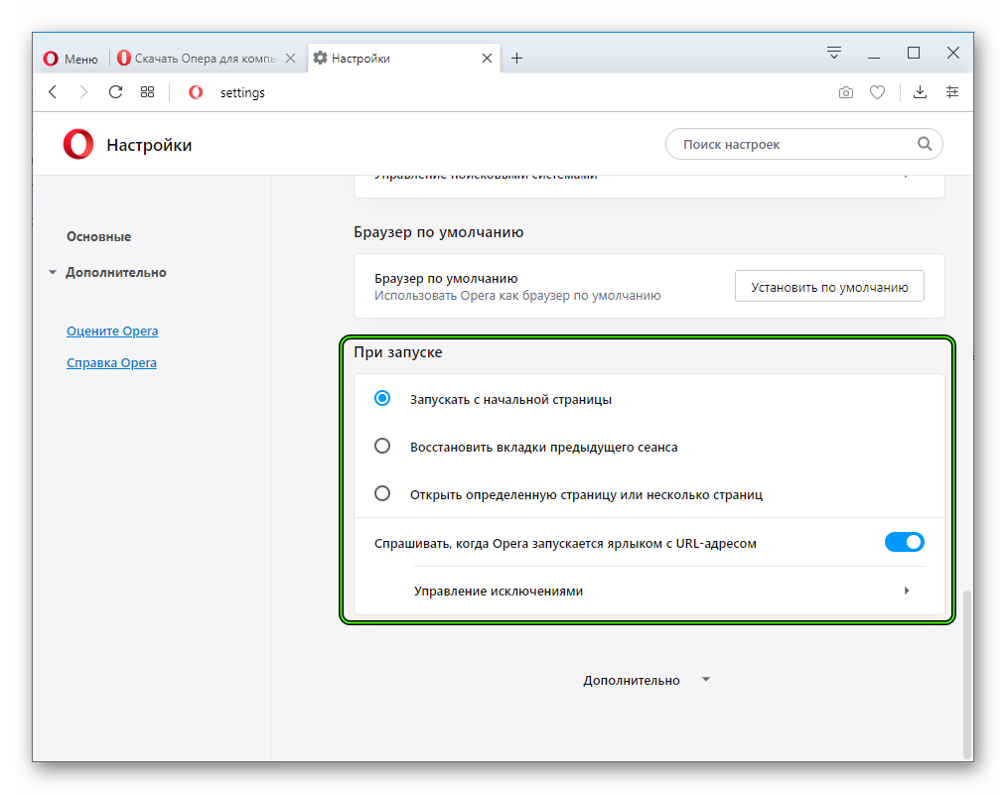
Task: Go forward with the forward arrow
Action: 83,92
